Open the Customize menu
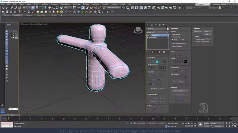Viewport: 238px width, 133px height. (96, 4)
